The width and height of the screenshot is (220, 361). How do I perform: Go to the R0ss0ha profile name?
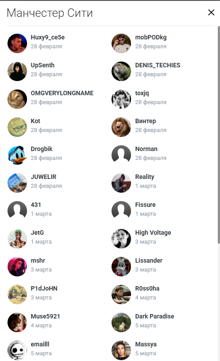tap(147, 288)
